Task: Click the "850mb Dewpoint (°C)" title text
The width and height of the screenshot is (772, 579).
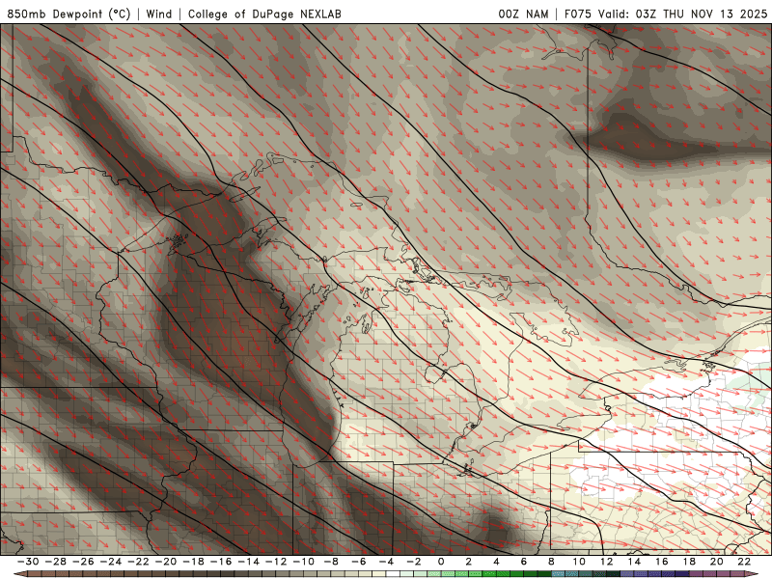Action: [69, 14]
